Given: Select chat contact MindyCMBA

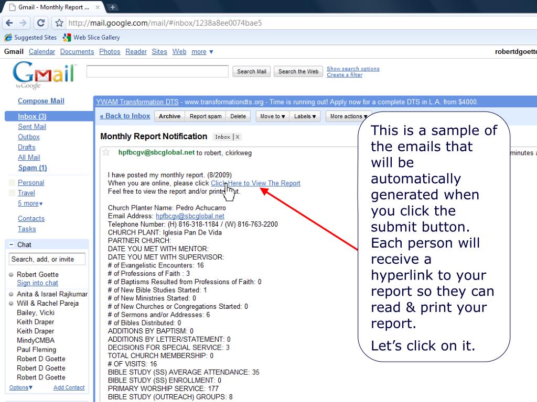Looking at the screenshot, I should pyautogui.click(x=36, y=340).
